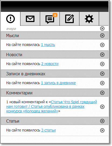Dismiss the Записи в дневниках section
The image size is (112, 146).
102,74
